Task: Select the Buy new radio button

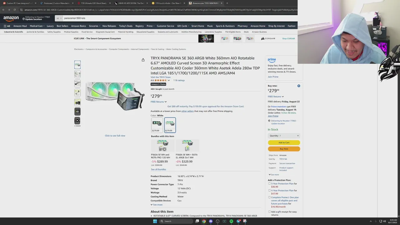Action: click(x=299, y=86)
